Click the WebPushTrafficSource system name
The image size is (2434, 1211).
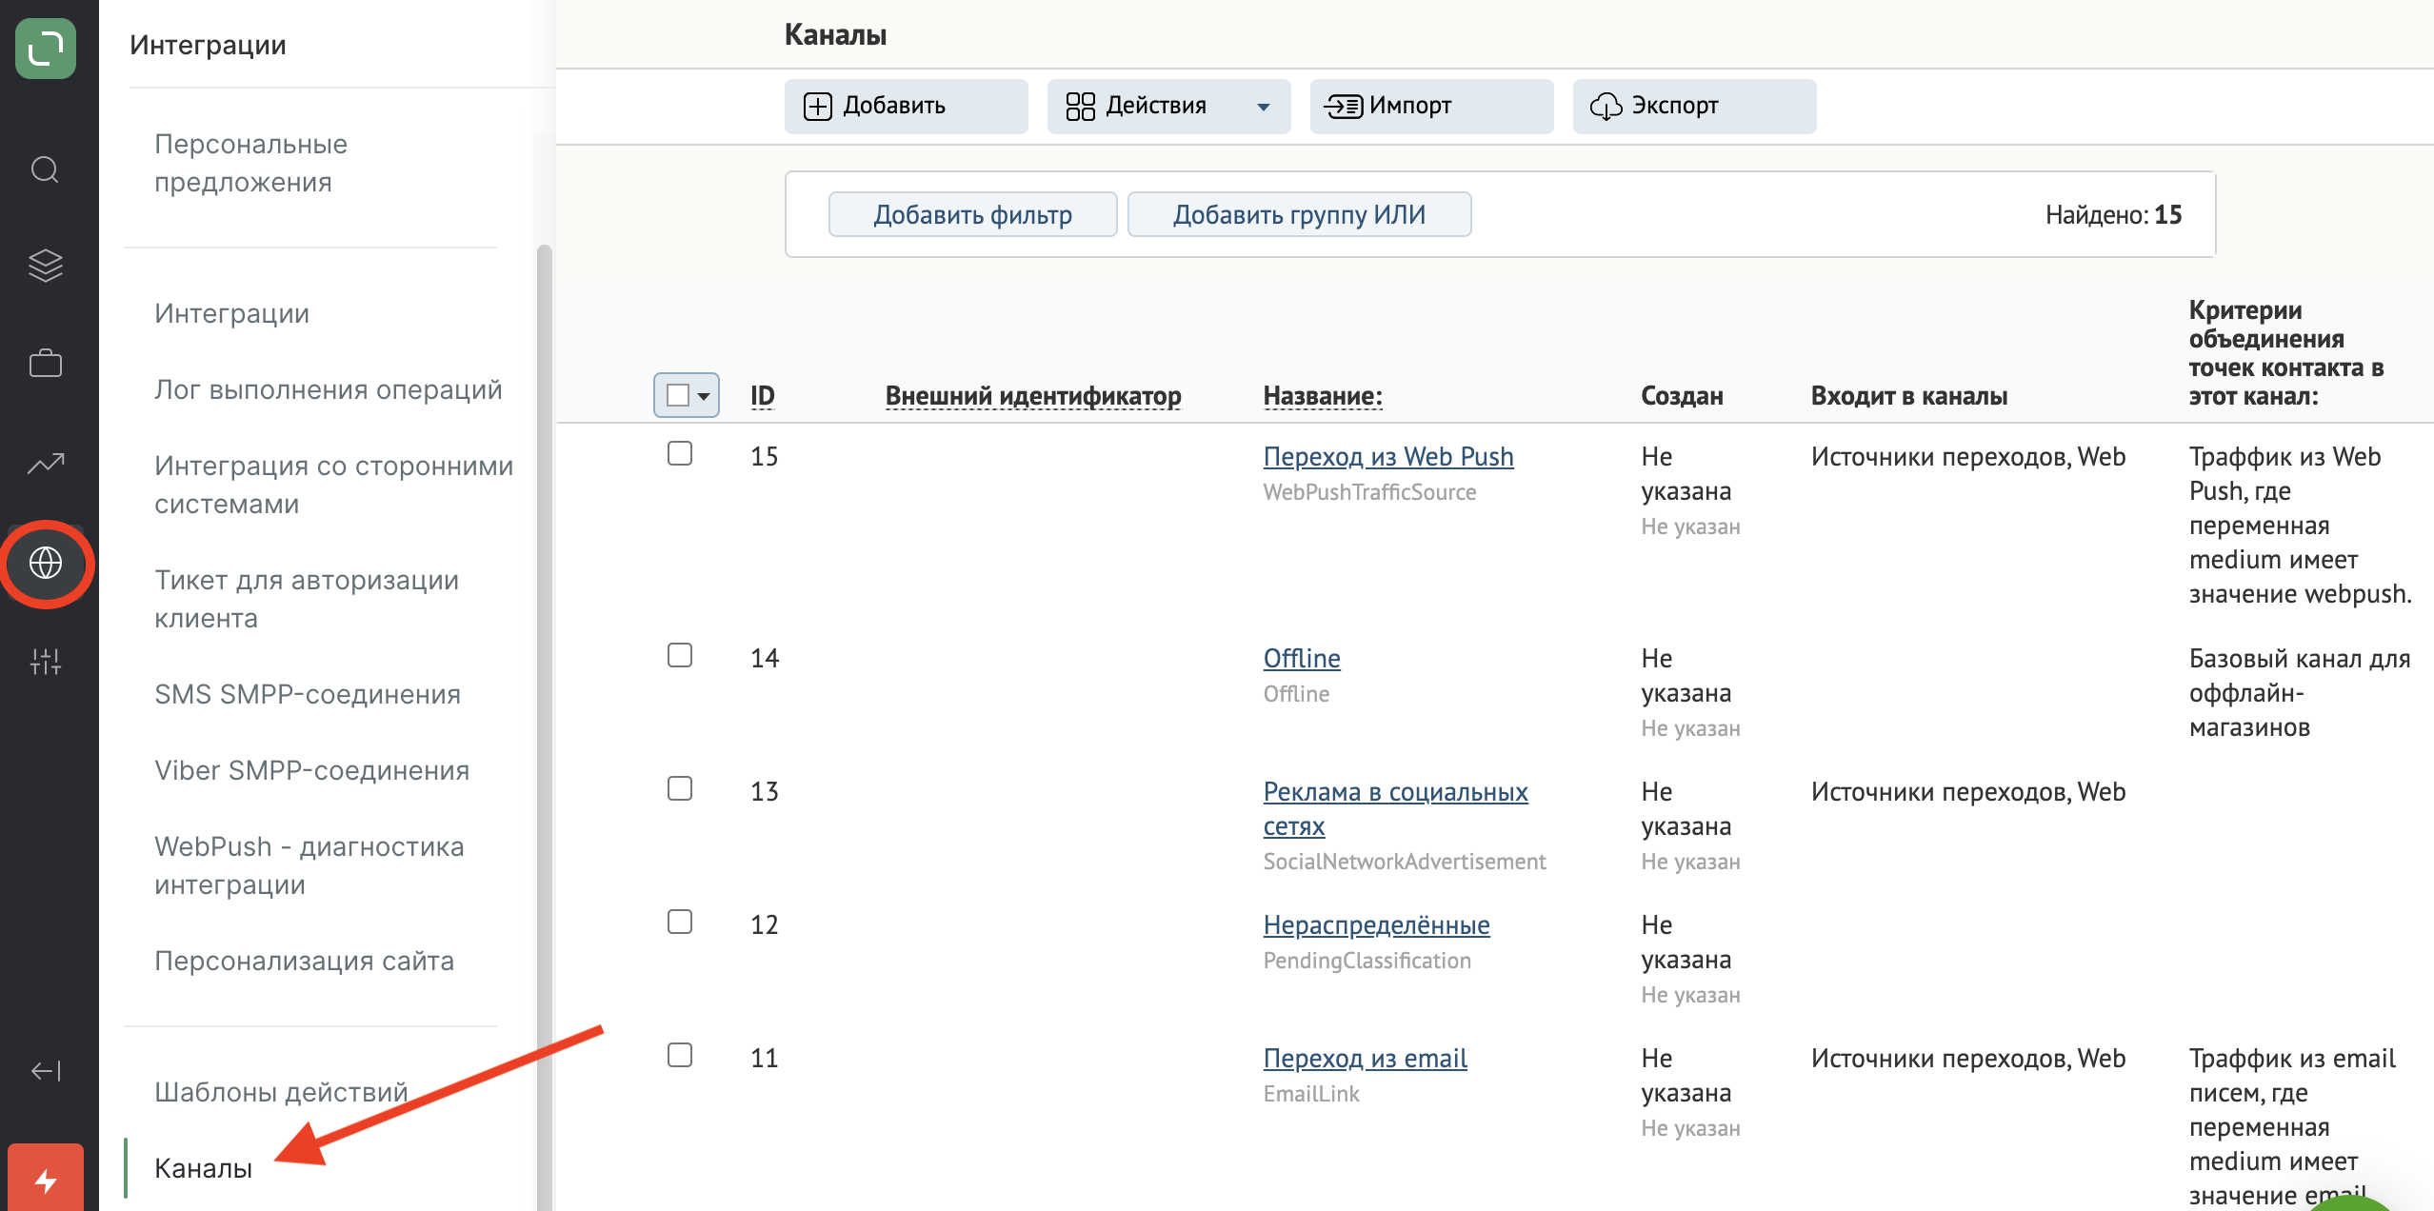click(1369, 492)
